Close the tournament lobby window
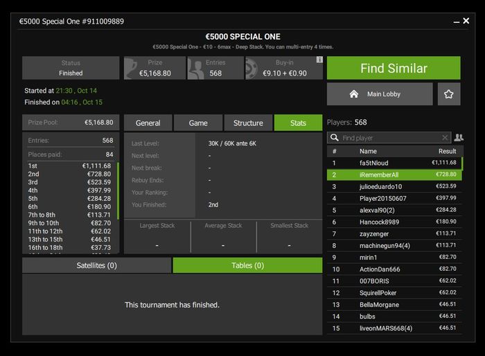 coord(466,21)
